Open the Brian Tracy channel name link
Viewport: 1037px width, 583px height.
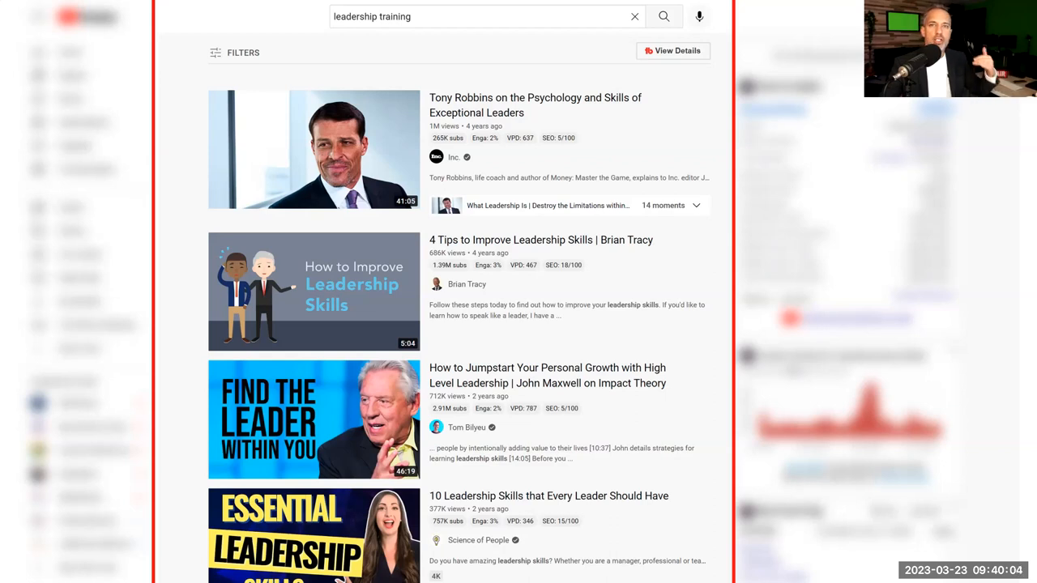click(x=467, y=284)
